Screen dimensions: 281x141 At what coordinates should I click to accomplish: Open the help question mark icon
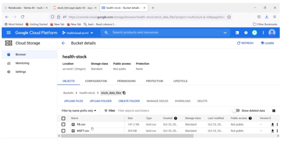tap(246, 33)
